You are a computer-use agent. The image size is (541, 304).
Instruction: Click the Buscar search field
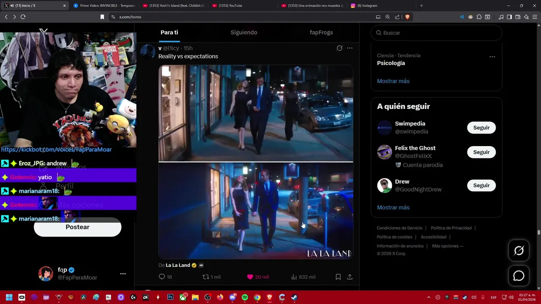click(x=437, y=33)
